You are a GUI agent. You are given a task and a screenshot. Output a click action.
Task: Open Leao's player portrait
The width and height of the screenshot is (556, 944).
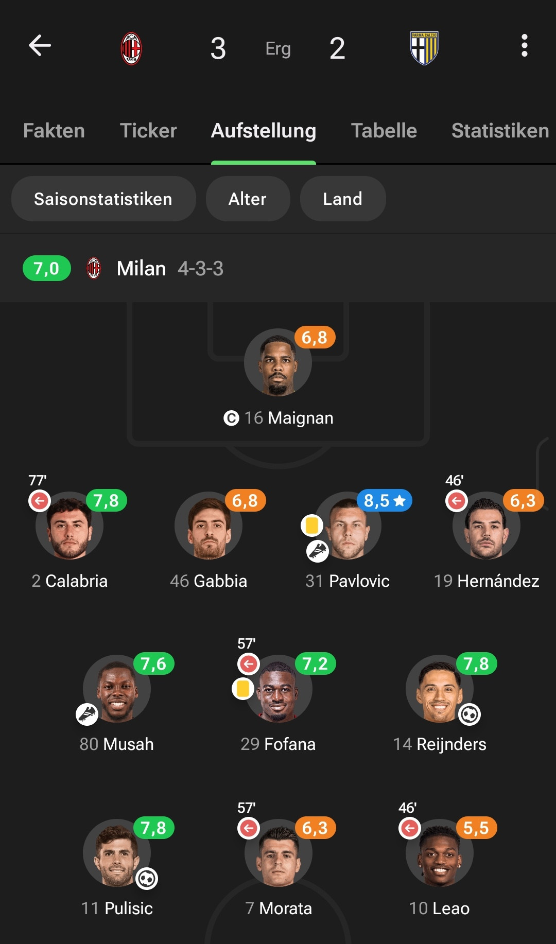439,853
